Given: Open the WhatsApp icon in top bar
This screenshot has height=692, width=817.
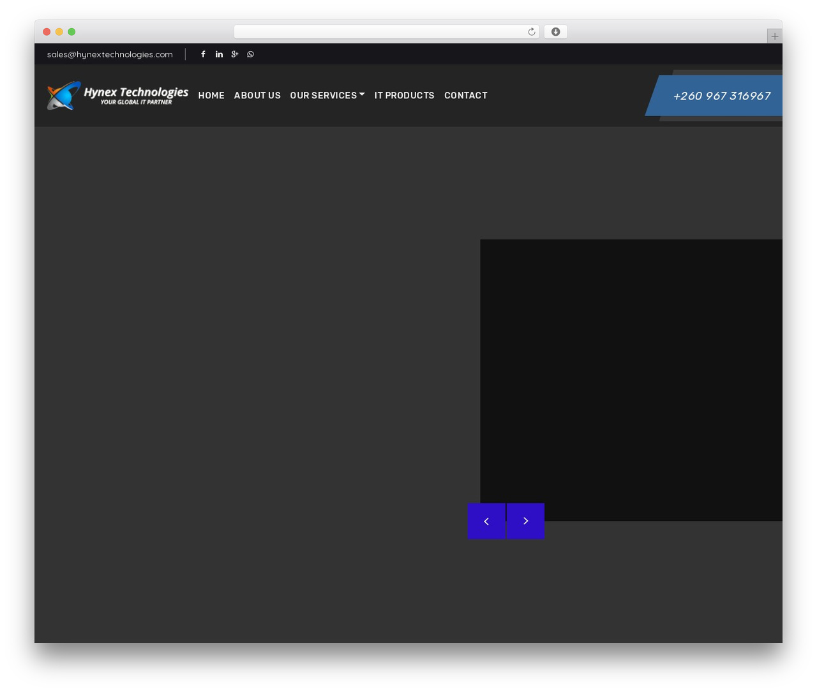Looking at the screenshot, I should click(250, 54).
